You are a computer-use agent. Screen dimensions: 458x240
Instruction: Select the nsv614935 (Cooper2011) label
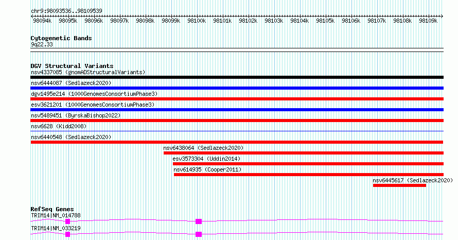point(207,169)
